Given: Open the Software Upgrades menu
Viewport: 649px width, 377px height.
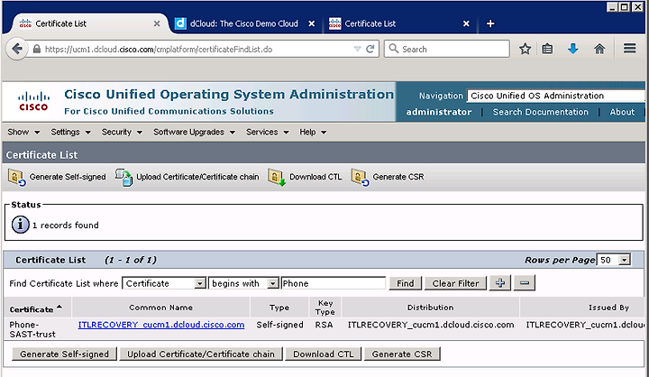Looking at the screenshot, I should (194, 133).
